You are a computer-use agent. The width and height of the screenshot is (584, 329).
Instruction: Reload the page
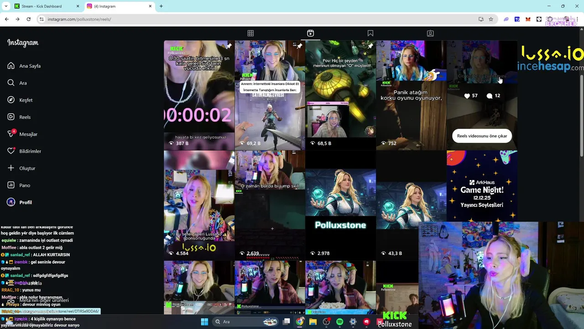point(28,19)
